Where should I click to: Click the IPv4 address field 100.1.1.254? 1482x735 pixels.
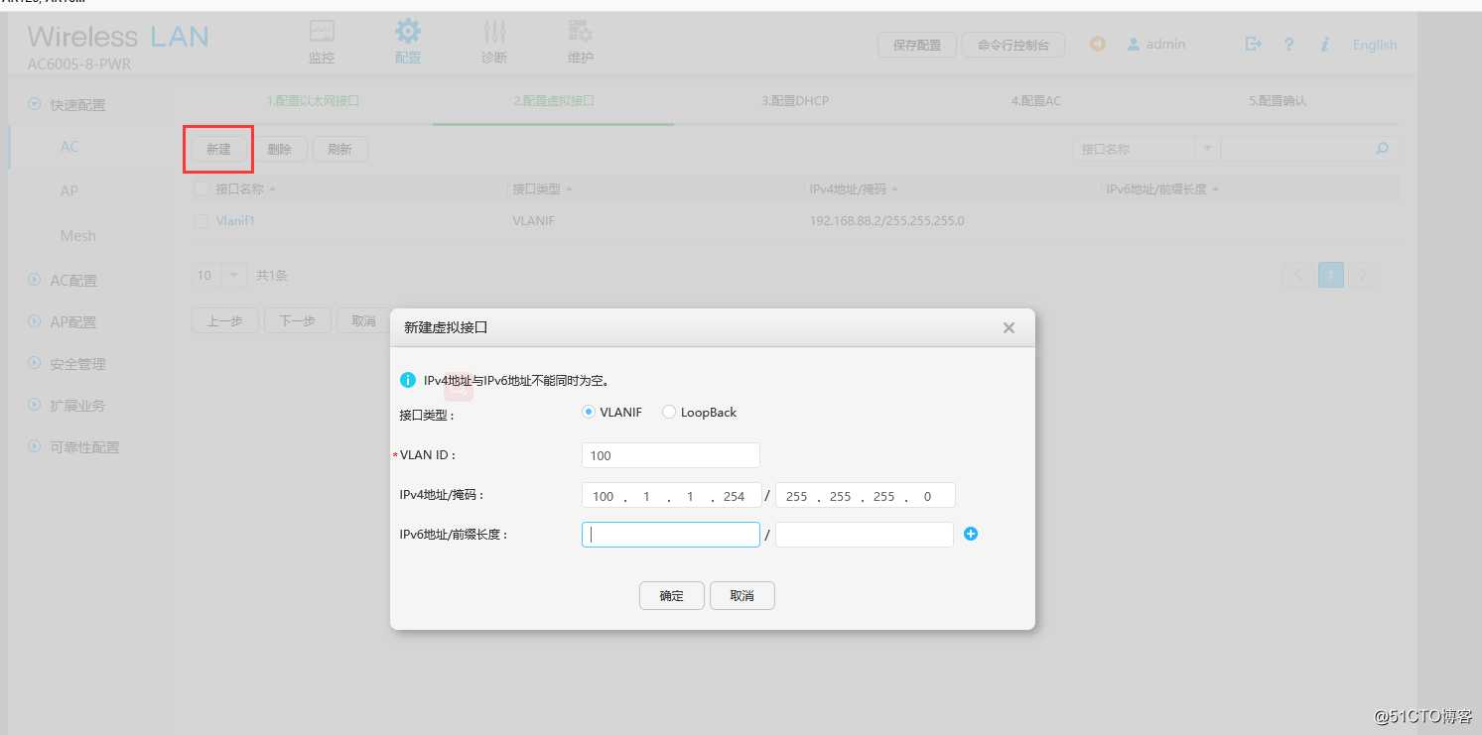672,496
